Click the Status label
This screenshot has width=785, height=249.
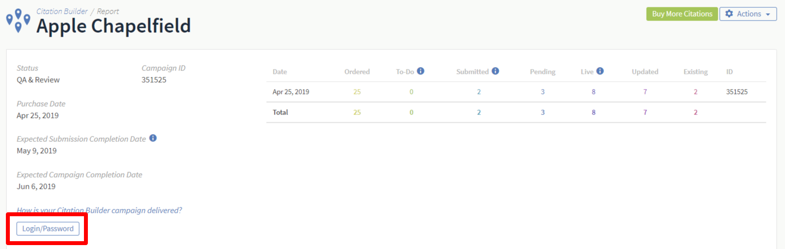click(27, 68)
